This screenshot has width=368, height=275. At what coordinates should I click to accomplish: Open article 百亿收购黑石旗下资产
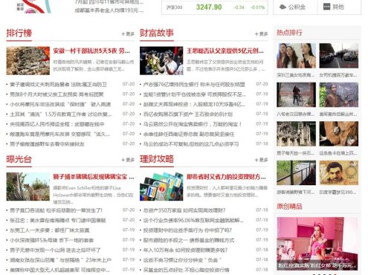pyautogui.click(x=188, y=114)
